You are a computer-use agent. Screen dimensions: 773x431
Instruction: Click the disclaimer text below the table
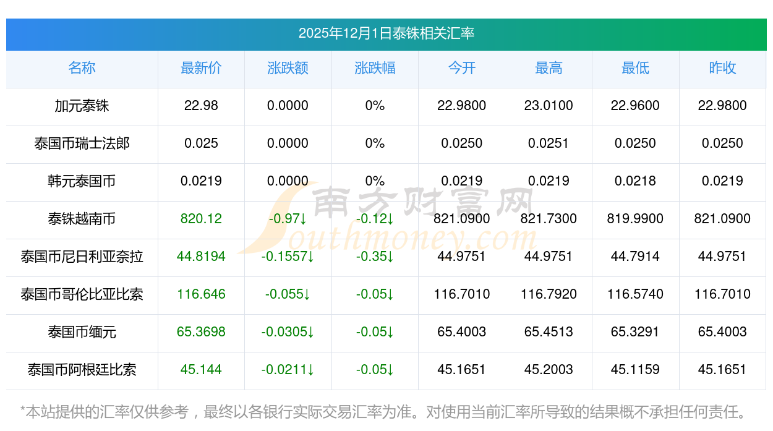tap(383, 411)
